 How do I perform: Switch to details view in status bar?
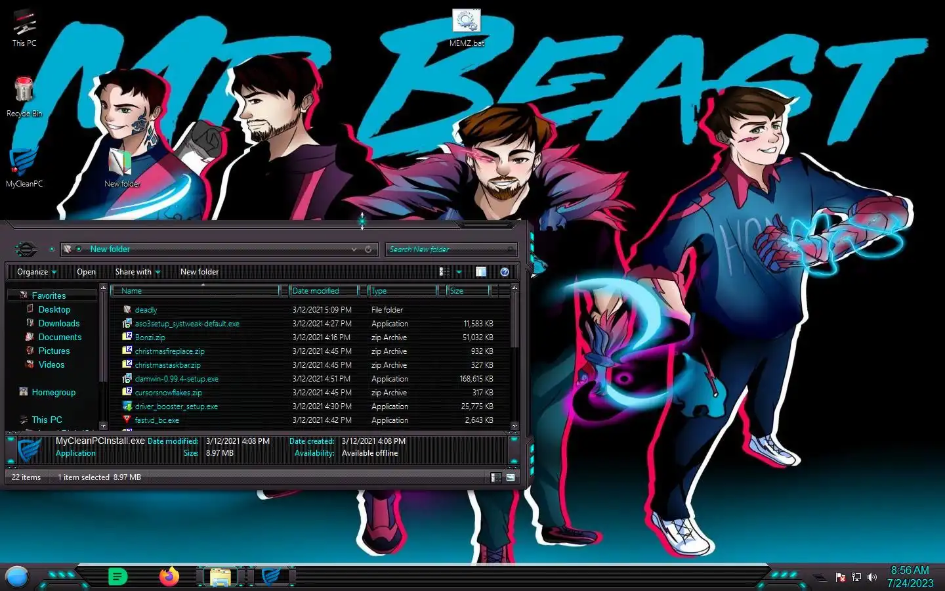(496, 477)
